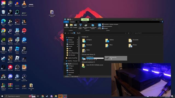Click the This PC address bar path
This screenshot has width=175, height=98.
[78, 33]
